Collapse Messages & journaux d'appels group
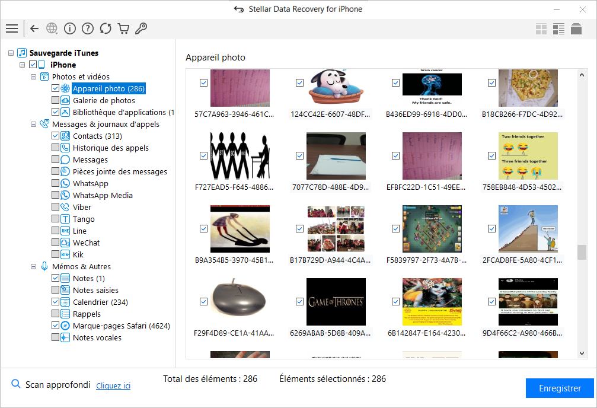The height and width of the screenshot is (408, 597). tap(34, 124)
